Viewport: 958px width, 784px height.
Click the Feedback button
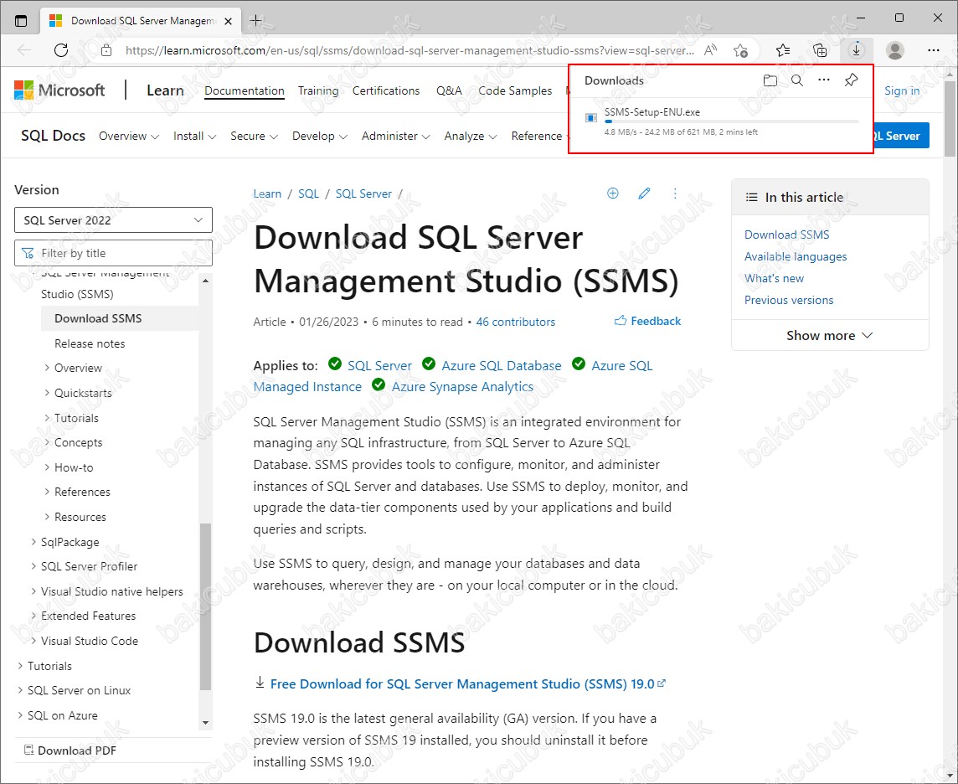(x=647, y=321)
